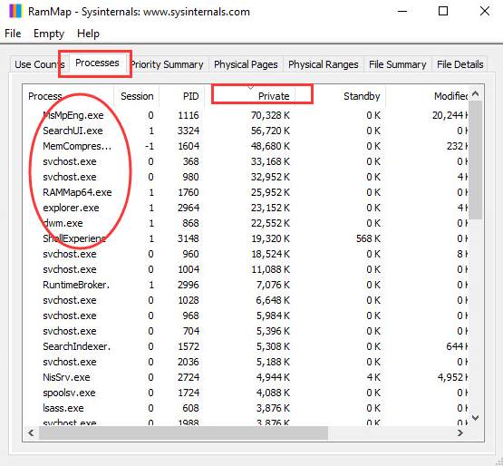The height and width of the screenshot is (466, 503).
Task: Sort by the Modified column header
Action: click(427, 96)
